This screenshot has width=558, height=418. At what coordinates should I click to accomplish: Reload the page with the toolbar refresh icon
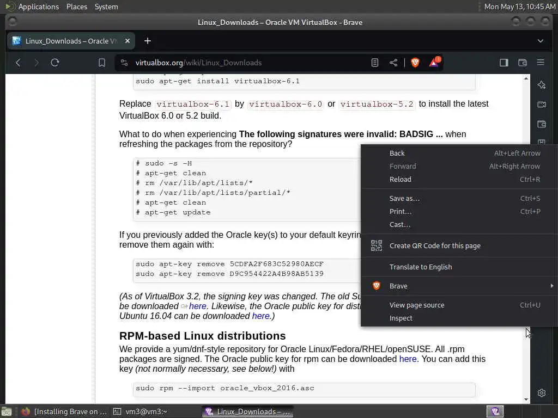55,63
